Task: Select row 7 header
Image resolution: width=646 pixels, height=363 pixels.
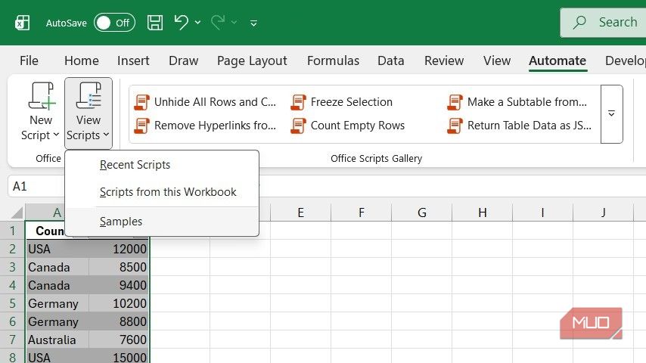Action: point(12,340)
